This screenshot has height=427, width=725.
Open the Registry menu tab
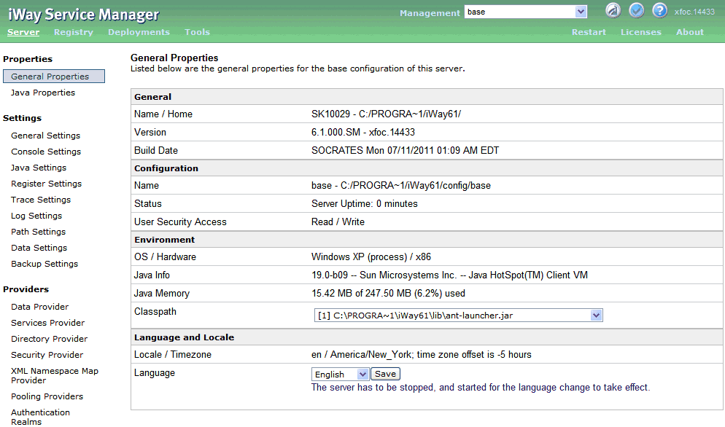(74, 32)
